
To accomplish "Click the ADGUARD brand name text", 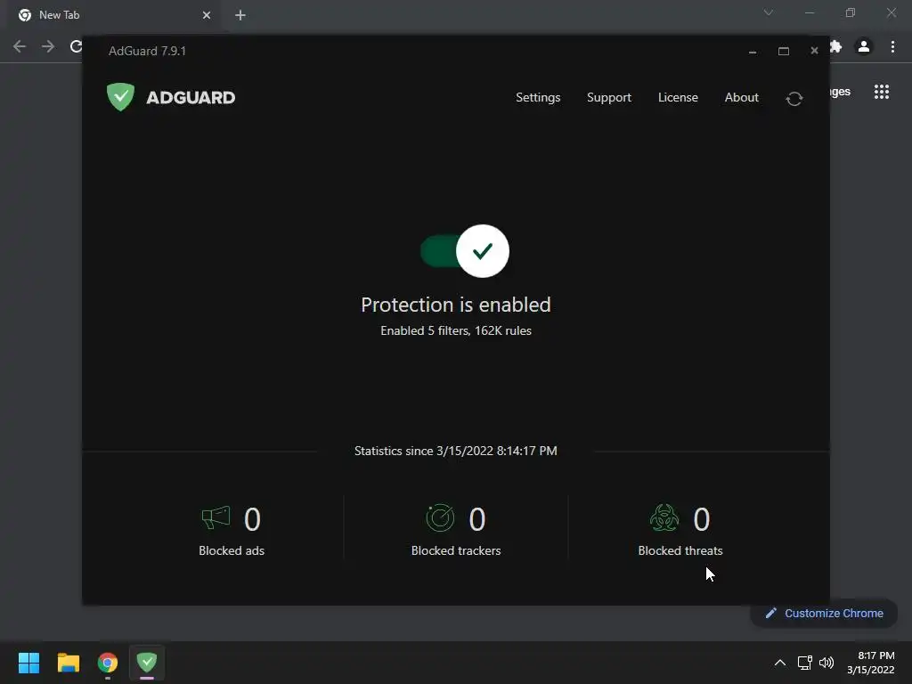I will [191, 98].
